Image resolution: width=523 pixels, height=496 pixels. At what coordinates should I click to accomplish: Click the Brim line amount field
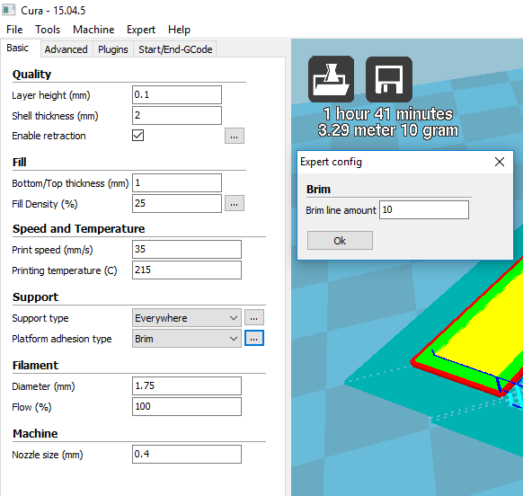coord(423,209)
